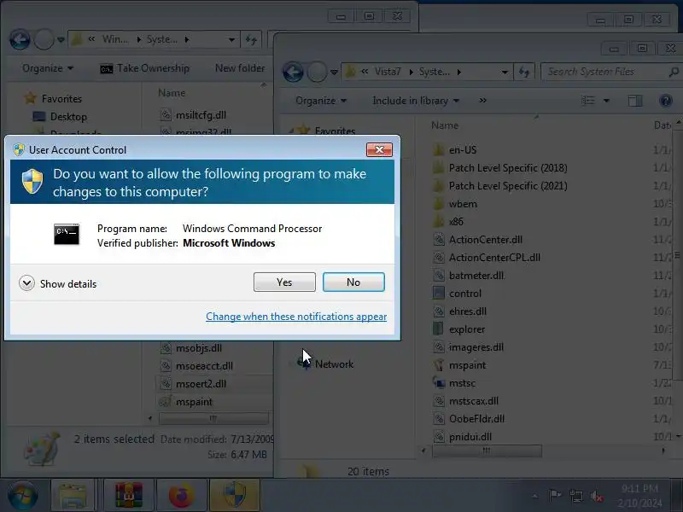
Task: Open Organize menu in Vista7 window
Action: tap(321, 101)
